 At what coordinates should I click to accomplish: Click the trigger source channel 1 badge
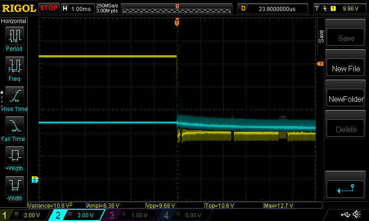pyautogui.click(x=333, y=9)
